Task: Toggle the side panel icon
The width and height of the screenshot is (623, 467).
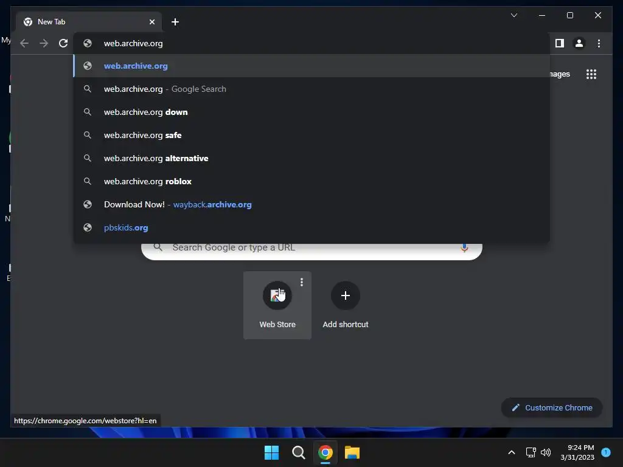Action: (x=560, y=43)
